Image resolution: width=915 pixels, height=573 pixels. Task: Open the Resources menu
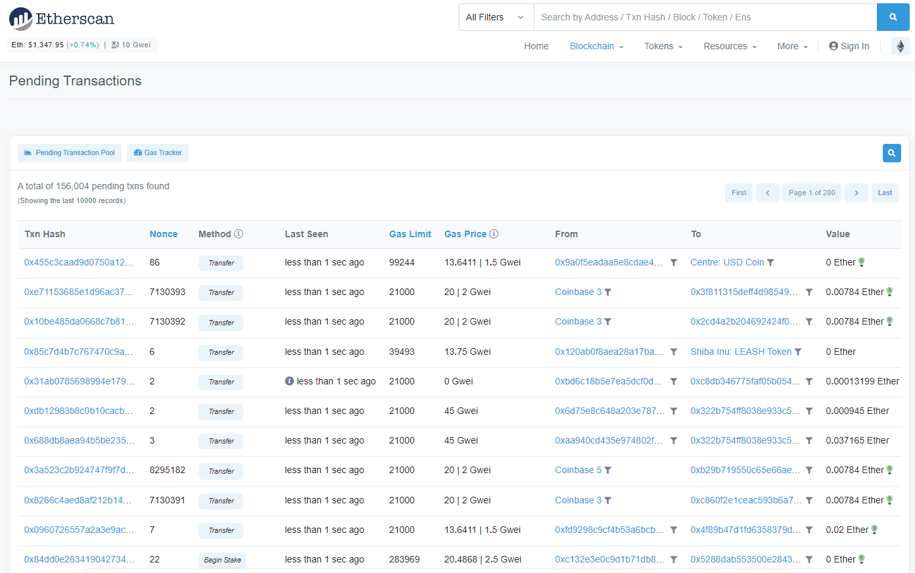pyautogui.click(x=730, y=46)
